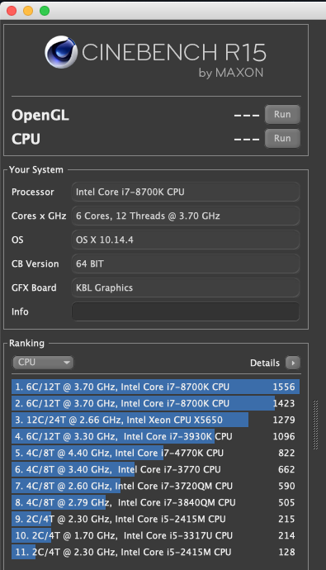Select ranking entry 1 scoring 1556
This screenshot has height=570, width=326.
[x=155, y=387]
